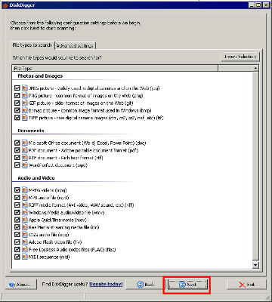272x302 pixels.
Task: Click the PNG picture file type icon
Action: point(24,95)
